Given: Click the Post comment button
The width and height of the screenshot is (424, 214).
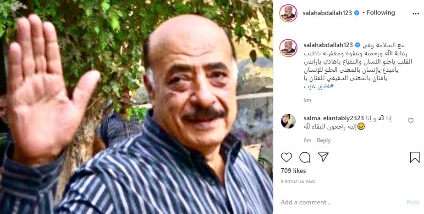Looking at the screenshot, I should click(413, 202).
